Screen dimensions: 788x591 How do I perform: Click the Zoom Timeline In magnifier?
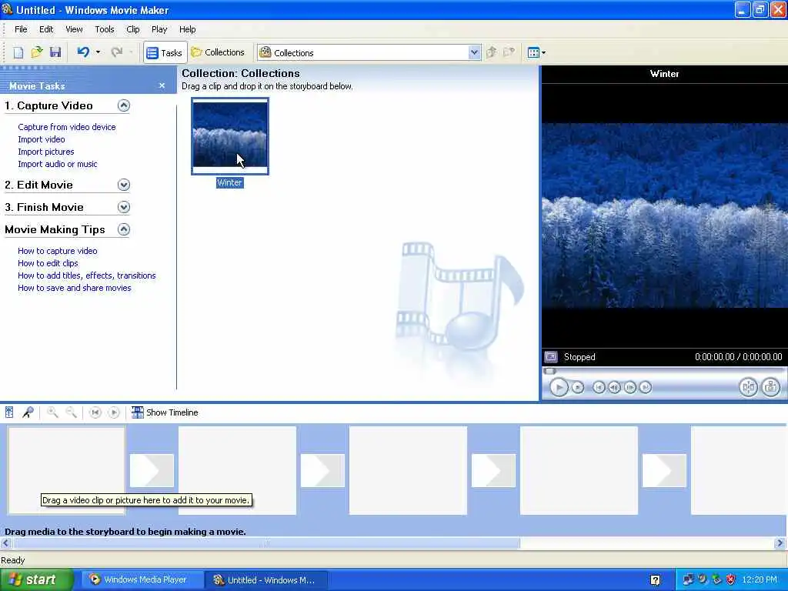pyautogui.click(x=52, y=412)
